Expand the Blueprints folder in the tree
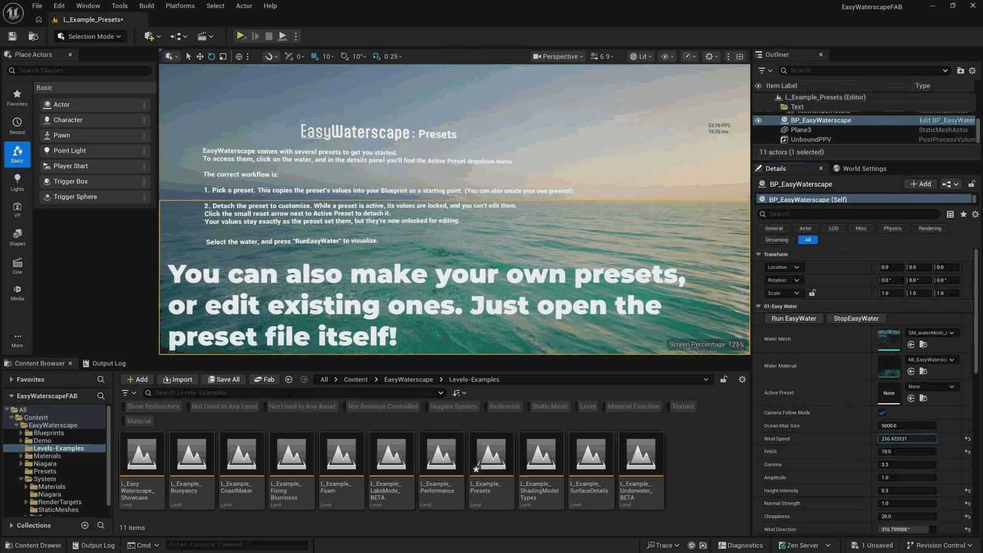This screenshot has width=983, height=553. pyautogui.click(x=22, y=433)
